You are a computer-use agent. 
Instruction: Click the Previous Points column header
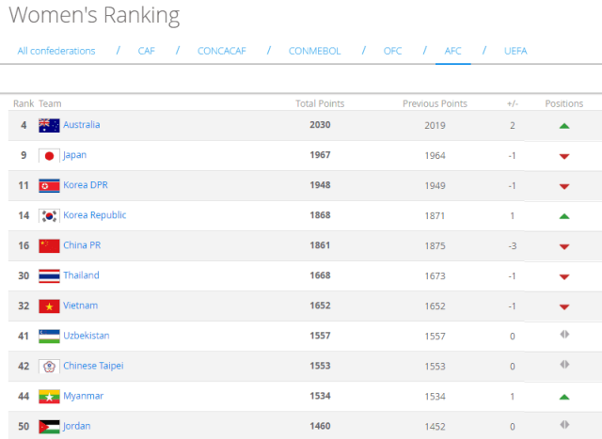click(435, 103)
